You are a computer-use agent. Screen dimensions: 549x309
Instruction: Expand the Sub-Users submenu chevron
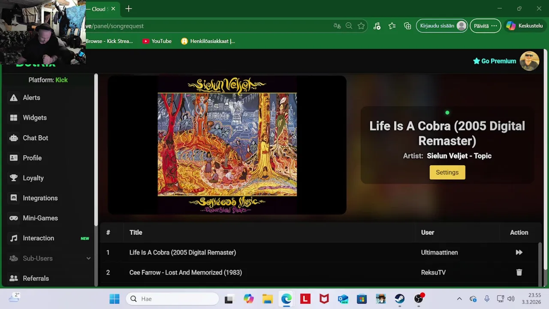click(x=88, y=258)
